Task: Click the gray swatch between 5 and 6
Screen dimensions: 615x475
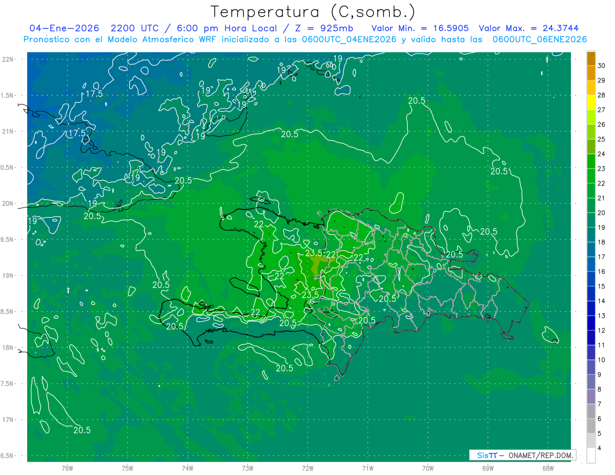Action: 591,426
